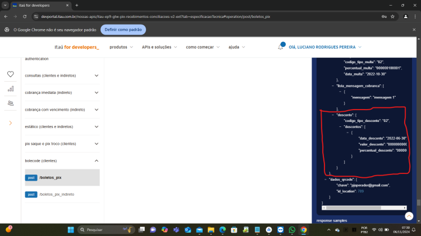Image resolution: width=421 pixels, height=236 pixels.
Task: Click the id_location value 789
Action: pos(360,191)
